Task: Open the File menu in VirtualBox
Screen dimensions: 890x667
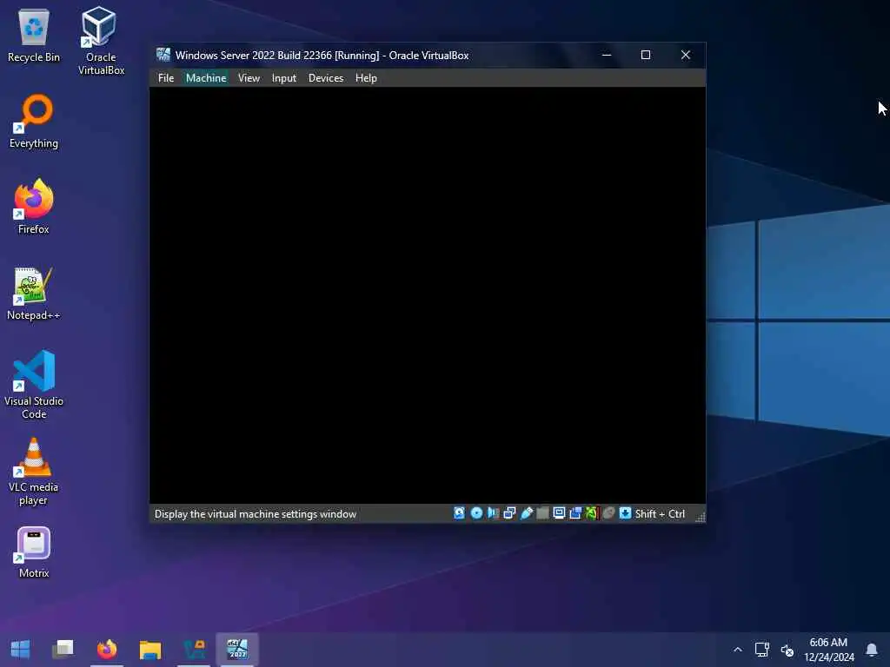Action: 166,77
